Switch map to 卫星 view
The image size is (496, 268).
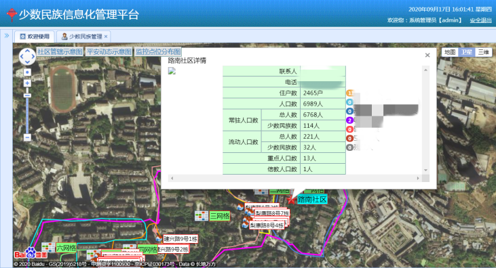tap(467, 52)
